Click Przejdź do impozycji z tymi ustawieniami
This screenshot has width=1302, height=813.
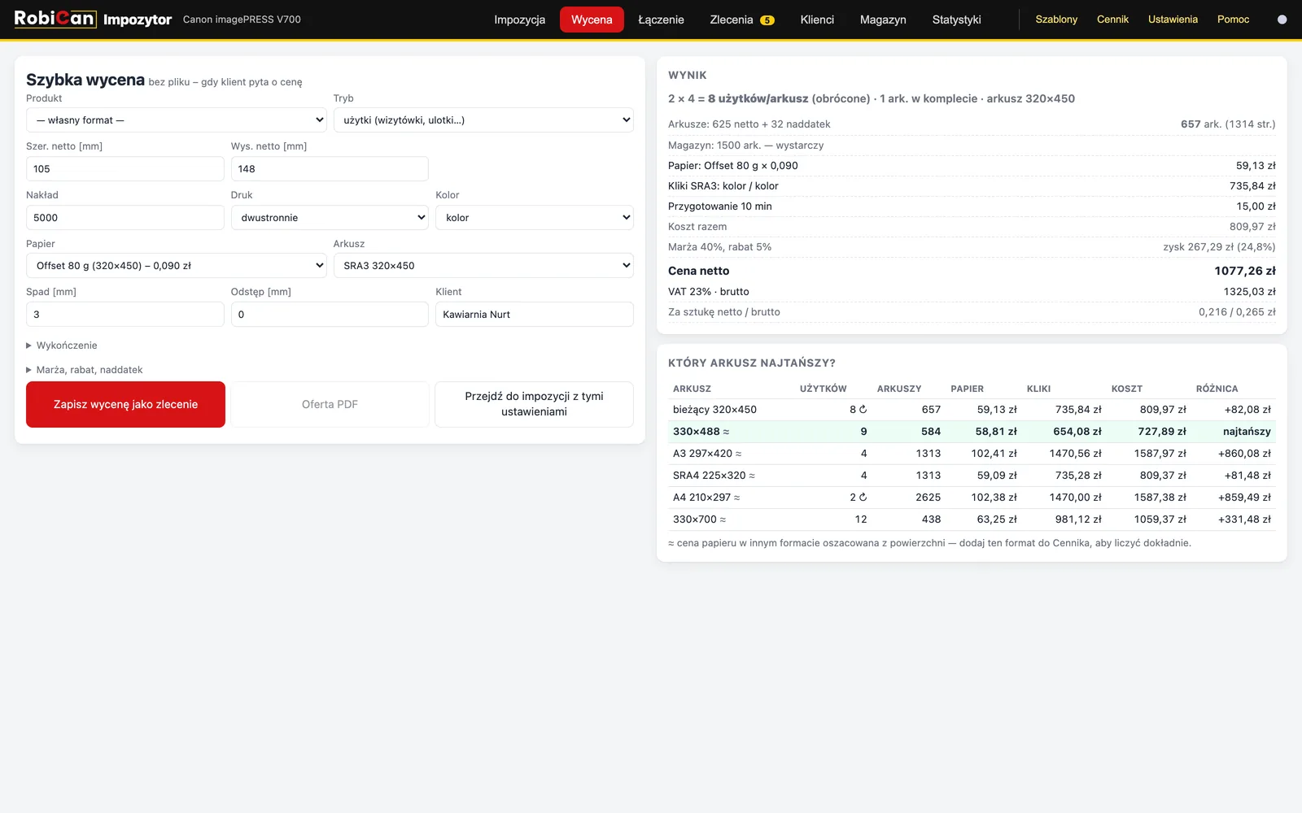tap(534, 404)
